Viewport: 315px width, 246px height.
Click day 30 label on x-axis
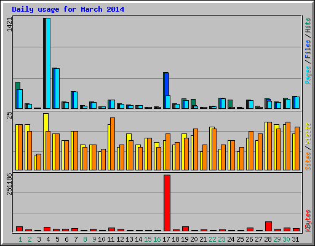pyautogui.click(x=286, y=239)
